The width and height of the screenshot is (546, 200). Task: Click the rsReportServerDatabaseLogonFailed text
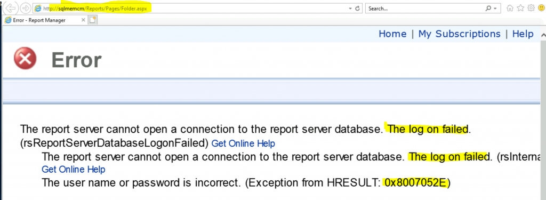(114, 143)
